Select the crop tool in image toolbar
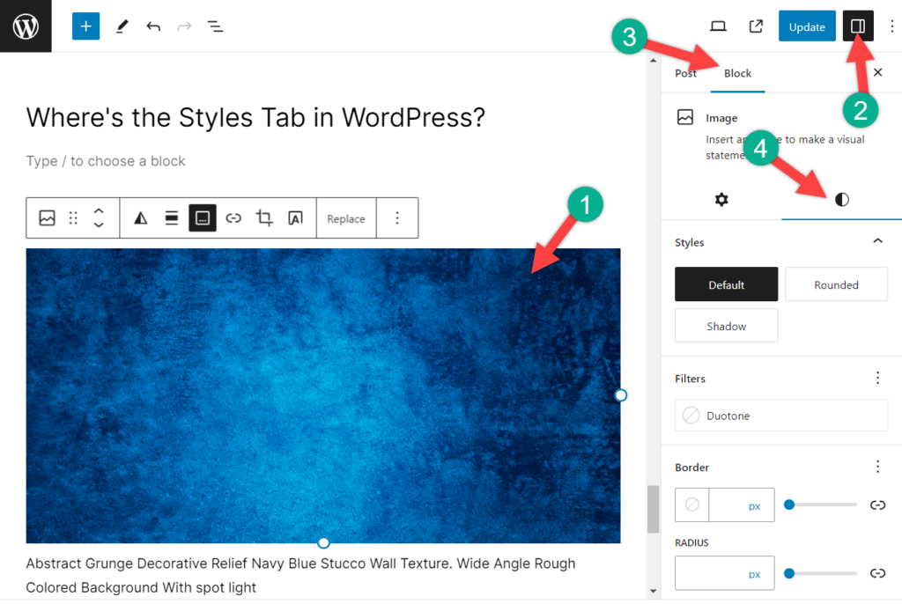The width and height of the screenshot is (902, 604). [264, 217]
